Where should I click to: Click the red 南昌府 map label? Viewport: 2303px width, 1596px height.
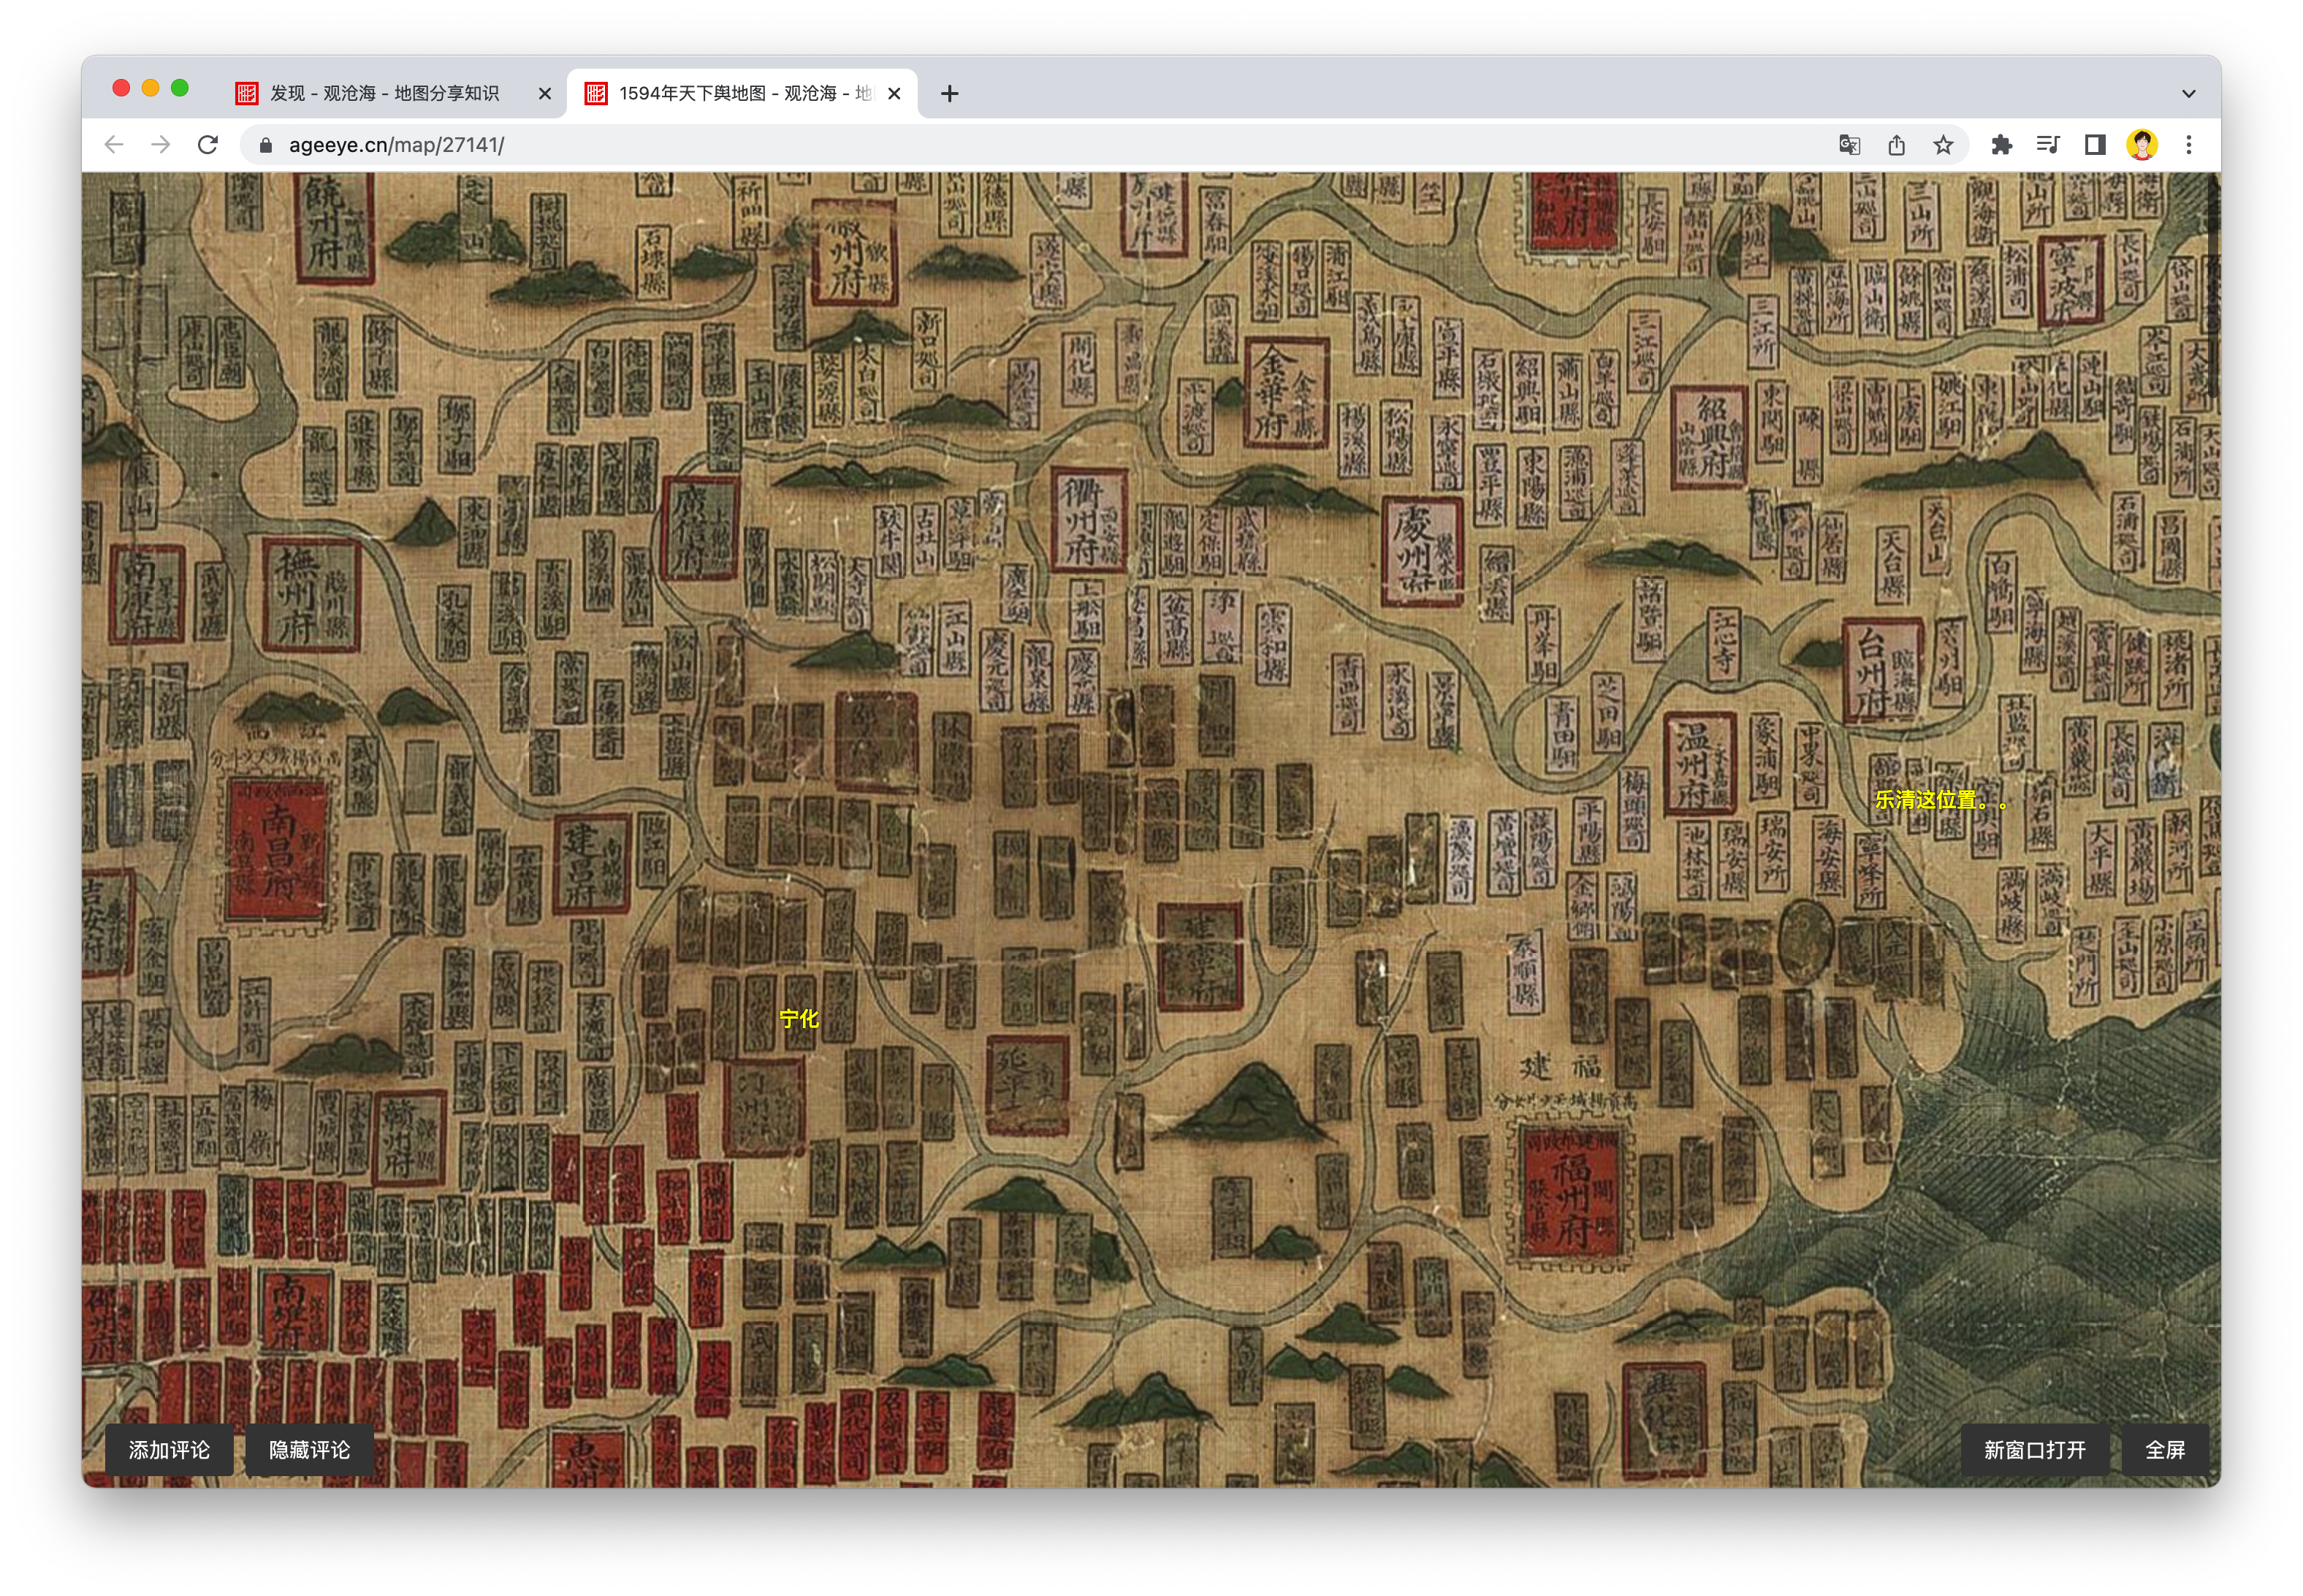tap(276, 851)
